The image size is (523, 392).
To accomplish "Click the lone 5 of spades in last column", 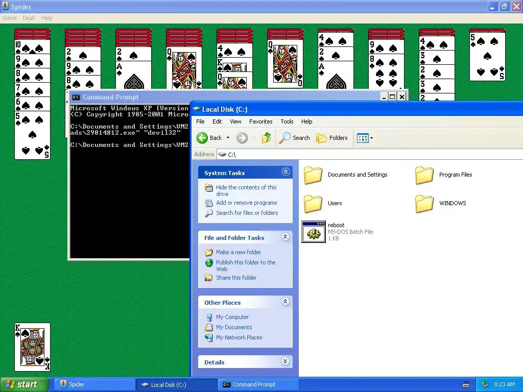I will click(487, 55).
